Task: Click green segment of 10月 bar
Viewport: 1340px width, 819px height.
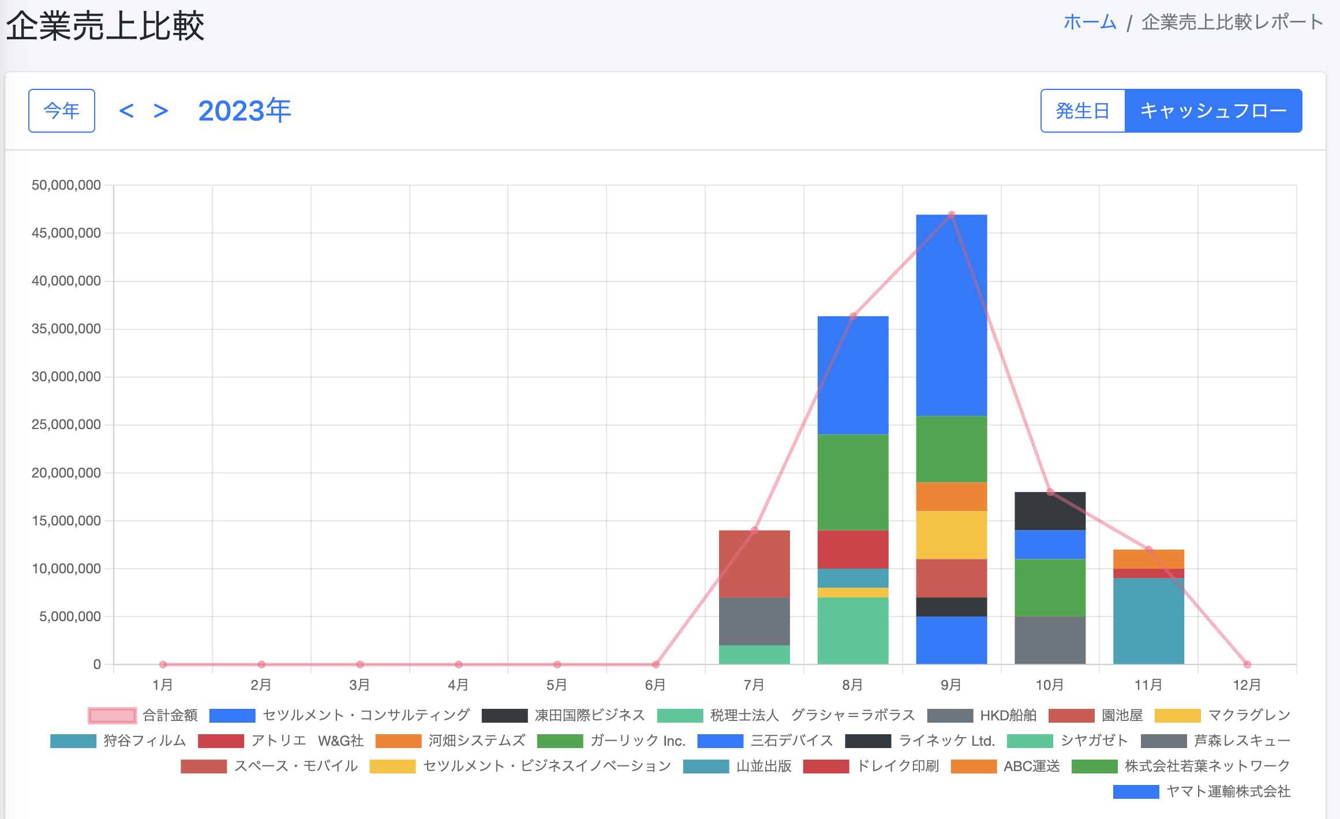Action: coord(1050,588)
